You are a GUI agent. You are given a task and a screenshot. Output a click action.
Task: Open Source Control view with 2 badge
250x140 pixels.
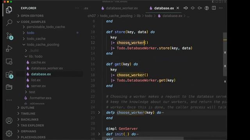click(x=9, y=36)
